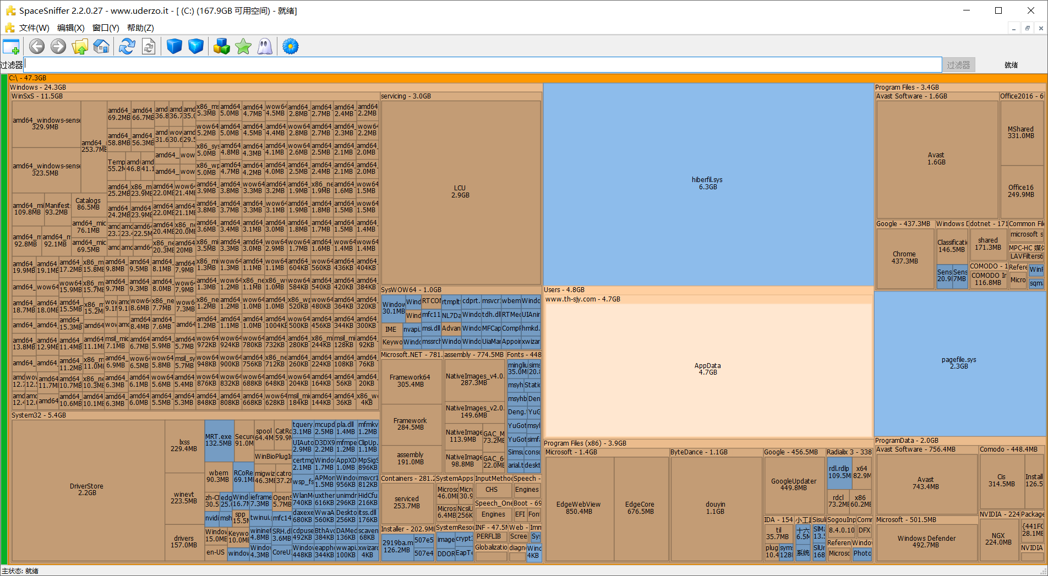Click the Windows - 24.3GB folder header

276,87
